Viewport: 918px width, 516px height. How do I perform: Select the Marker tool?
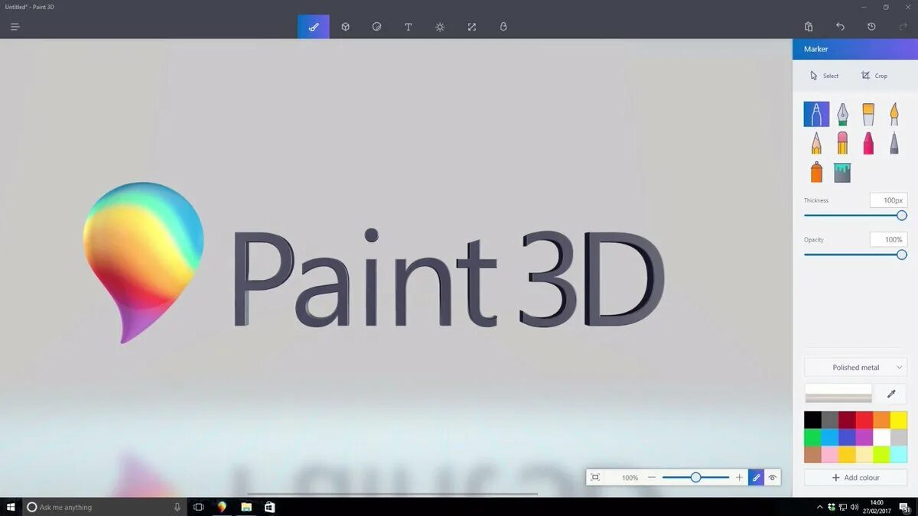click(x=816, y=115)
